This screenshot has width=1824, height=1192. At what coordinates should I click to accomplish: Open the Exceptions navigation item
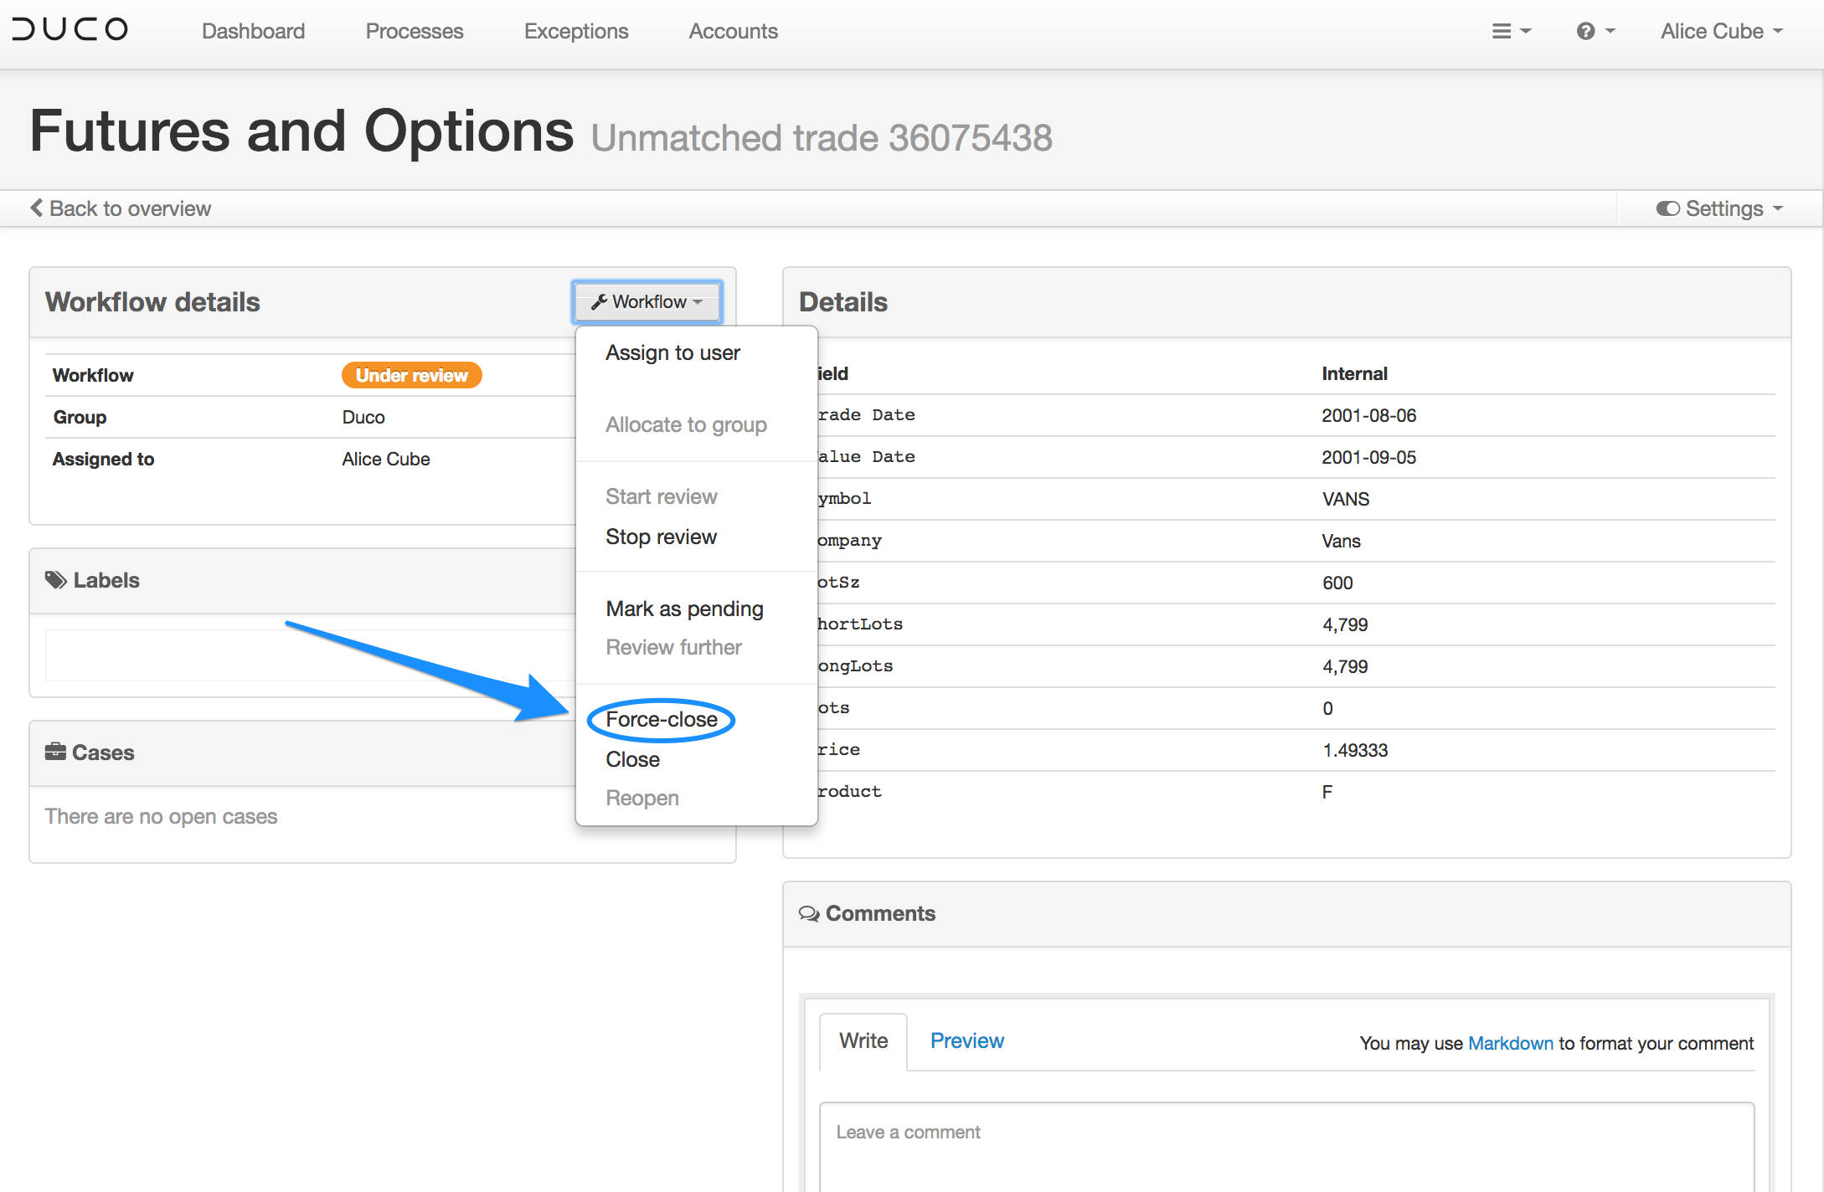click(x=576, y=31)
